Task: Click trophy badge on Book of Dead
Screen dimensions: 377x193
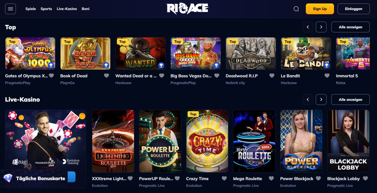Action: click(x=106, y=65)
